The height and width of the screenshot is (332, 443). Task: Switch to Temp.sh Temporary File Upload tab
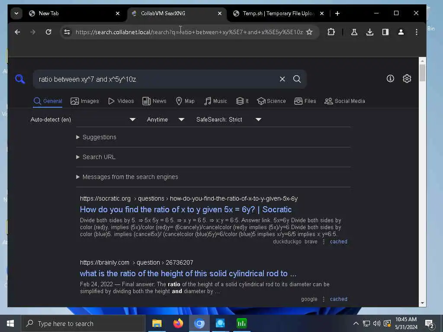pos(278,13)
